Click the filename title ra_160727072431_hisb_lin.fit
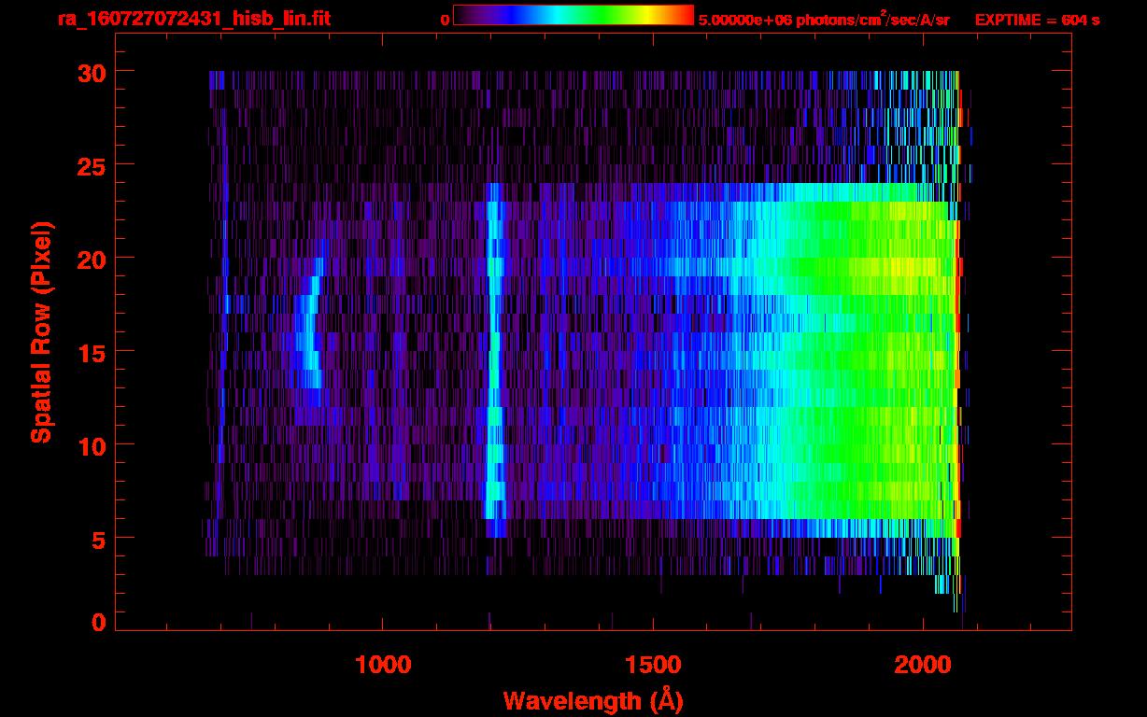1147x717 pixels. click(x=193, y=19)
